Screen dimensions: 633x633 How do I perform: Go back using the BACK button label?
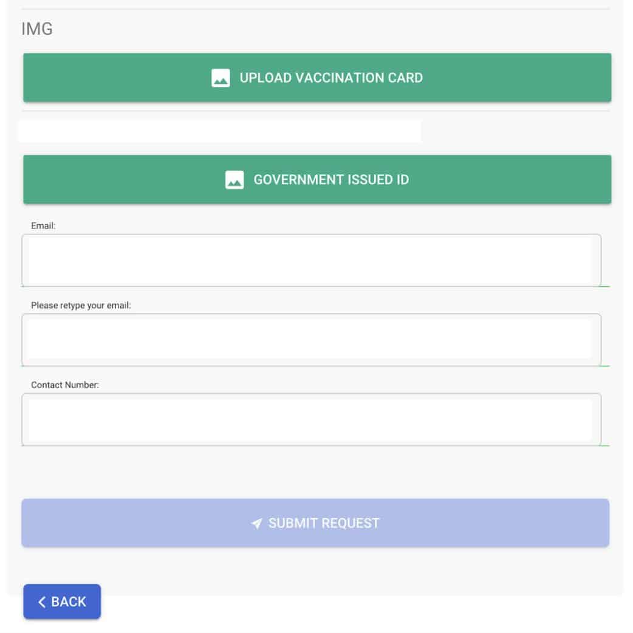pyautogui.click(x=69, y=602)
